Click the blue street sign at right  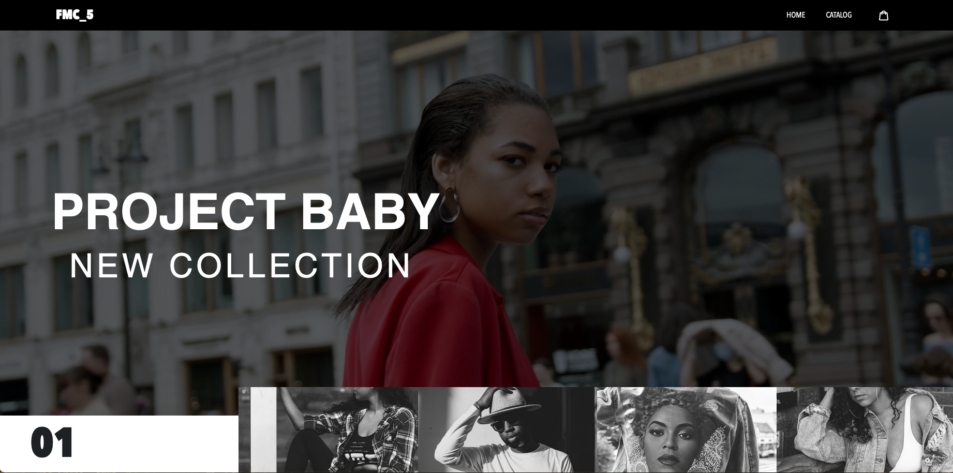(920, 246)
